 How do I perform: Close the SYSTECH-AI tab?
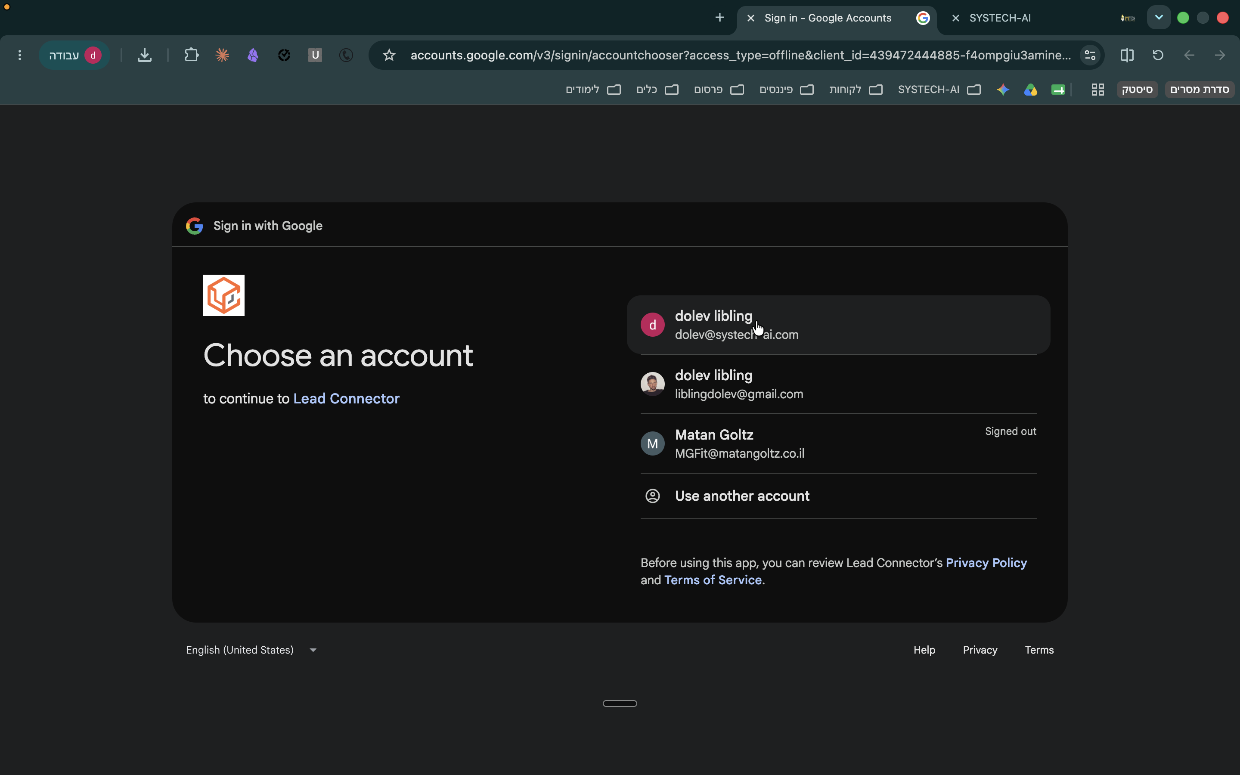click(x=956, y=18)
